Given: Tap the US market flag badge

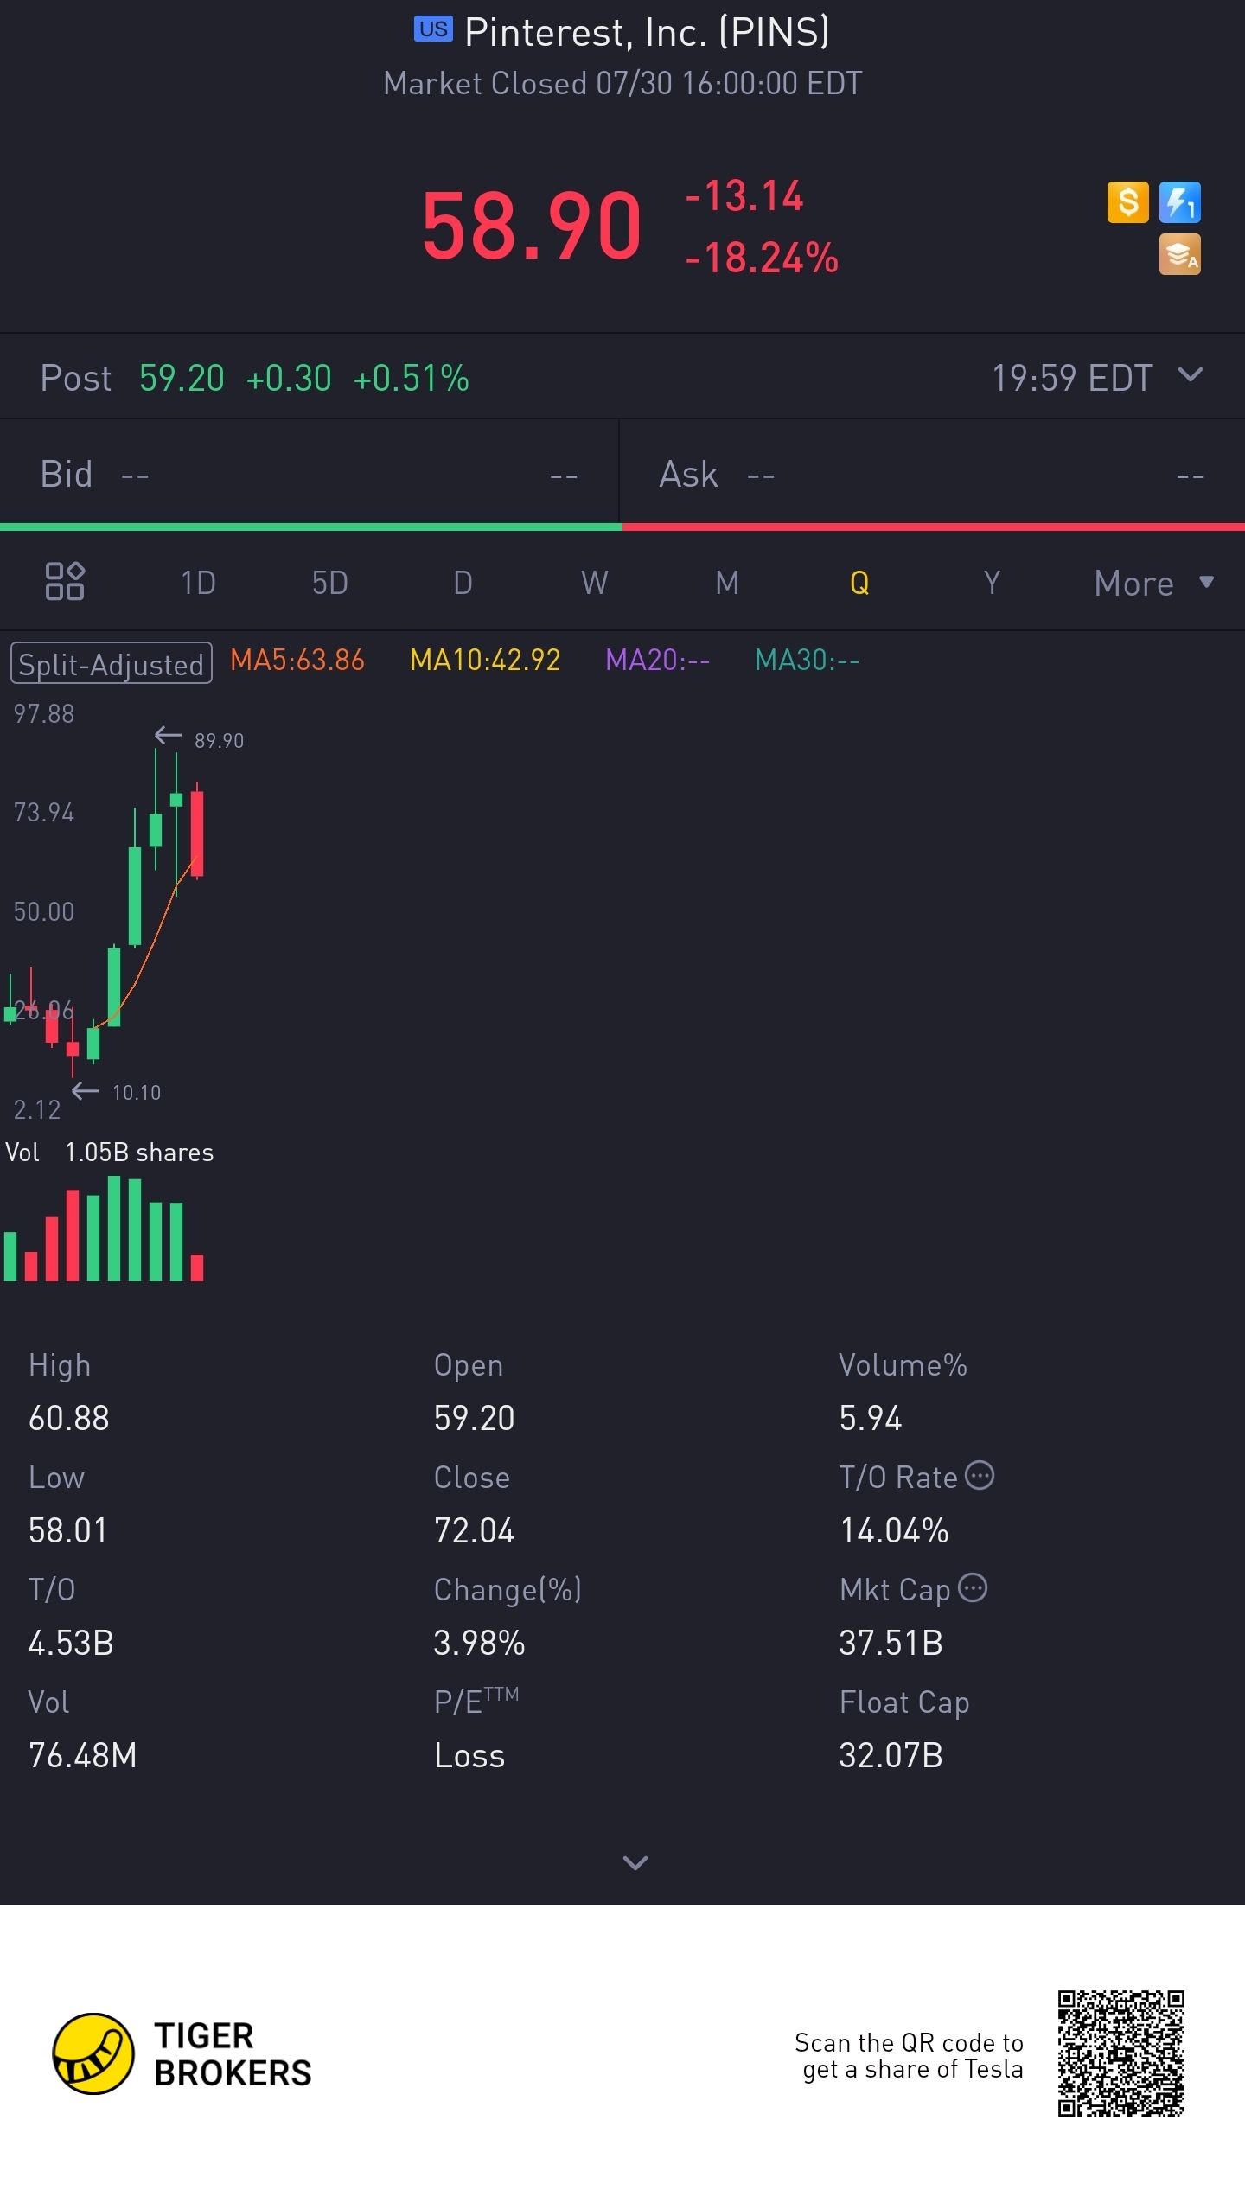Looking at the screenshot, I should tap(433, 29).
